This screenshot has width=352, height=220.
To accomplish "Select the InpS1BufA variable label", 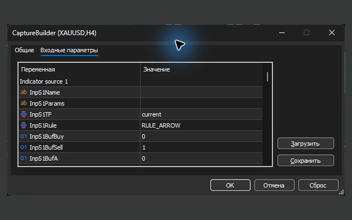I will click(x=44, y=158).
